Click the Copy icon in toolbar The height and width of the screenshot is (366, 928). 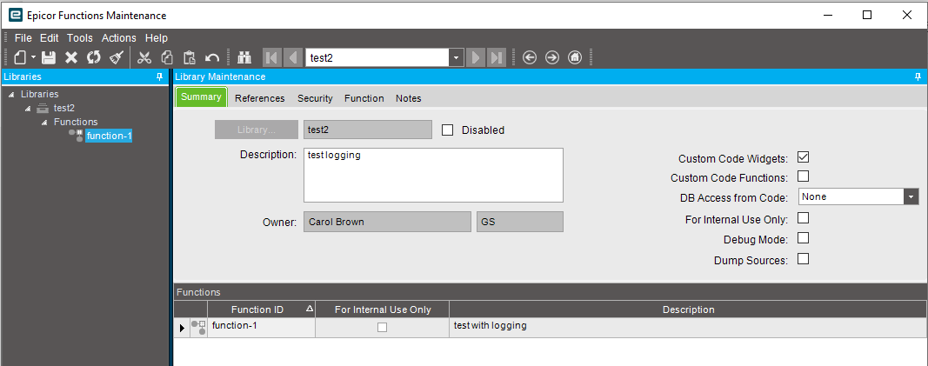click(x=167, y=57)
